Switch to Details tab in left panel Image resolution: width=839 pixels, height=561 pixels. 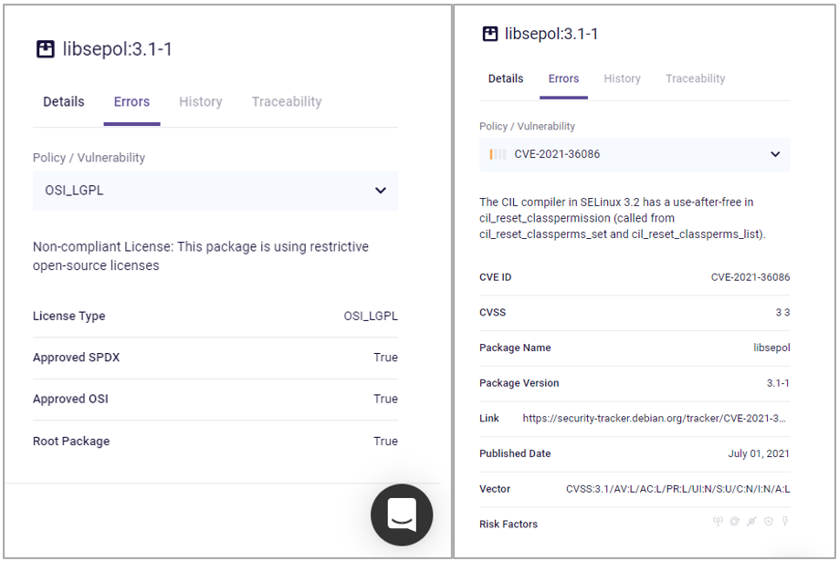pyautogui.click(x=64, y=101)
